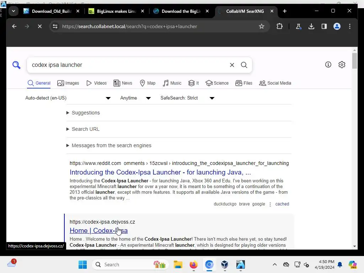Click the page vertical scrollbar thumb
This screenshot has height=273, width=364.
coord(354,61)
